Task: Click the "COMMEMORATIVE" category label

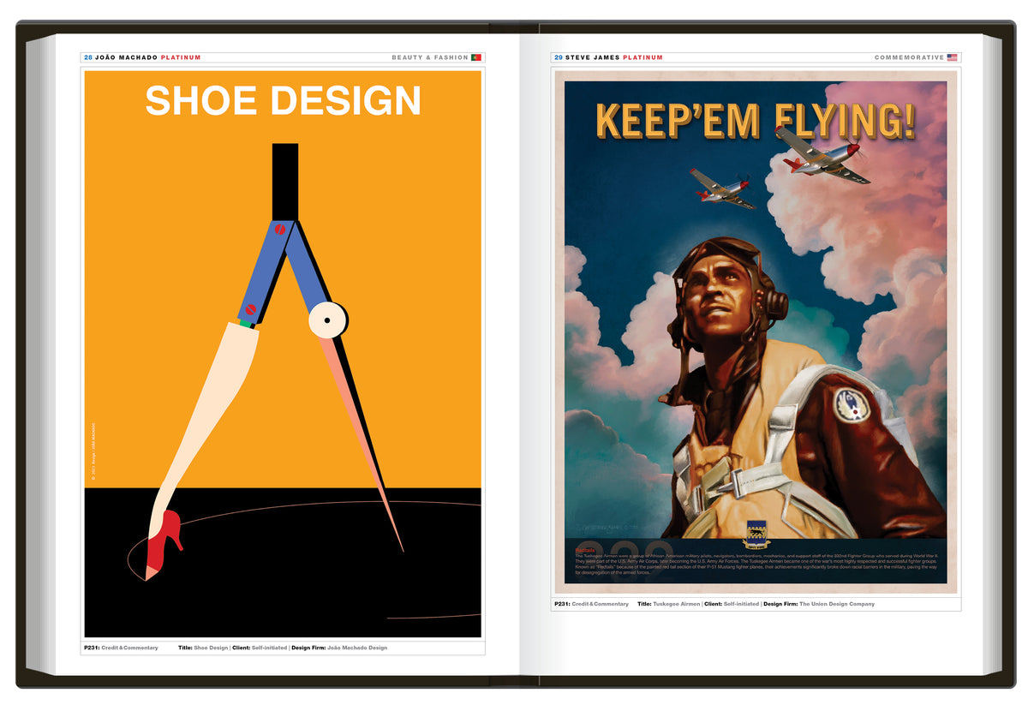Action: 908,57
